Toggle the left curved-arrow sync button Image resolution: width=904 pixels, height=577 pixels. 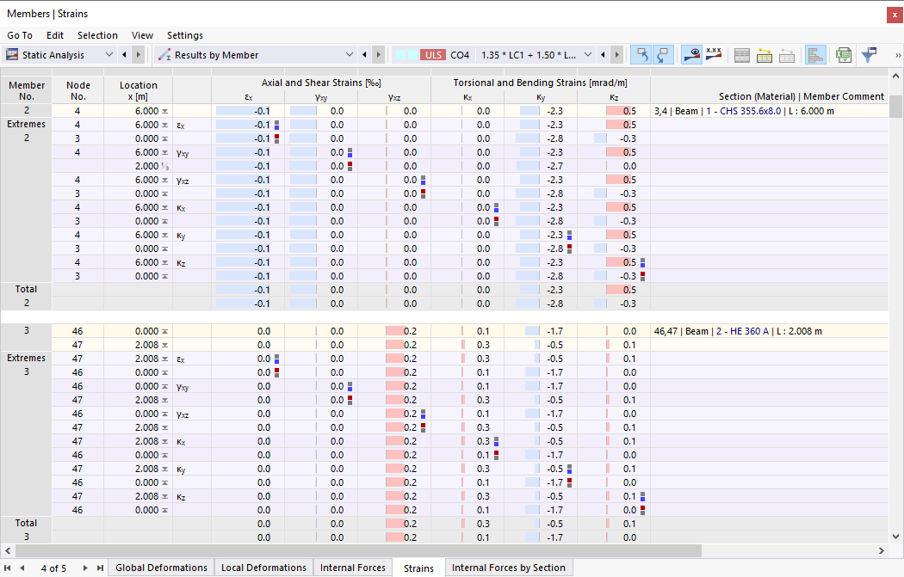(x=642, y=54)
